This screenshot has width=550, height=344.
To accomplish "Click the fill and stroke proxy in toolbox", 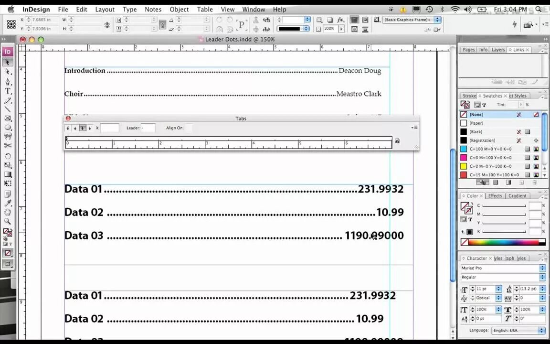I will coord(7,232).
